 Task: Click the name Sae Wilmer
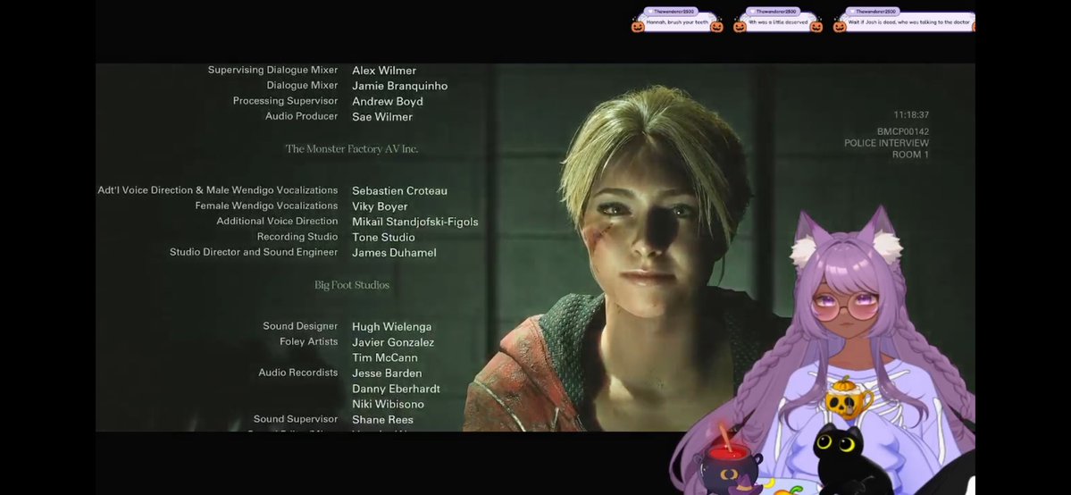point(381,117)
